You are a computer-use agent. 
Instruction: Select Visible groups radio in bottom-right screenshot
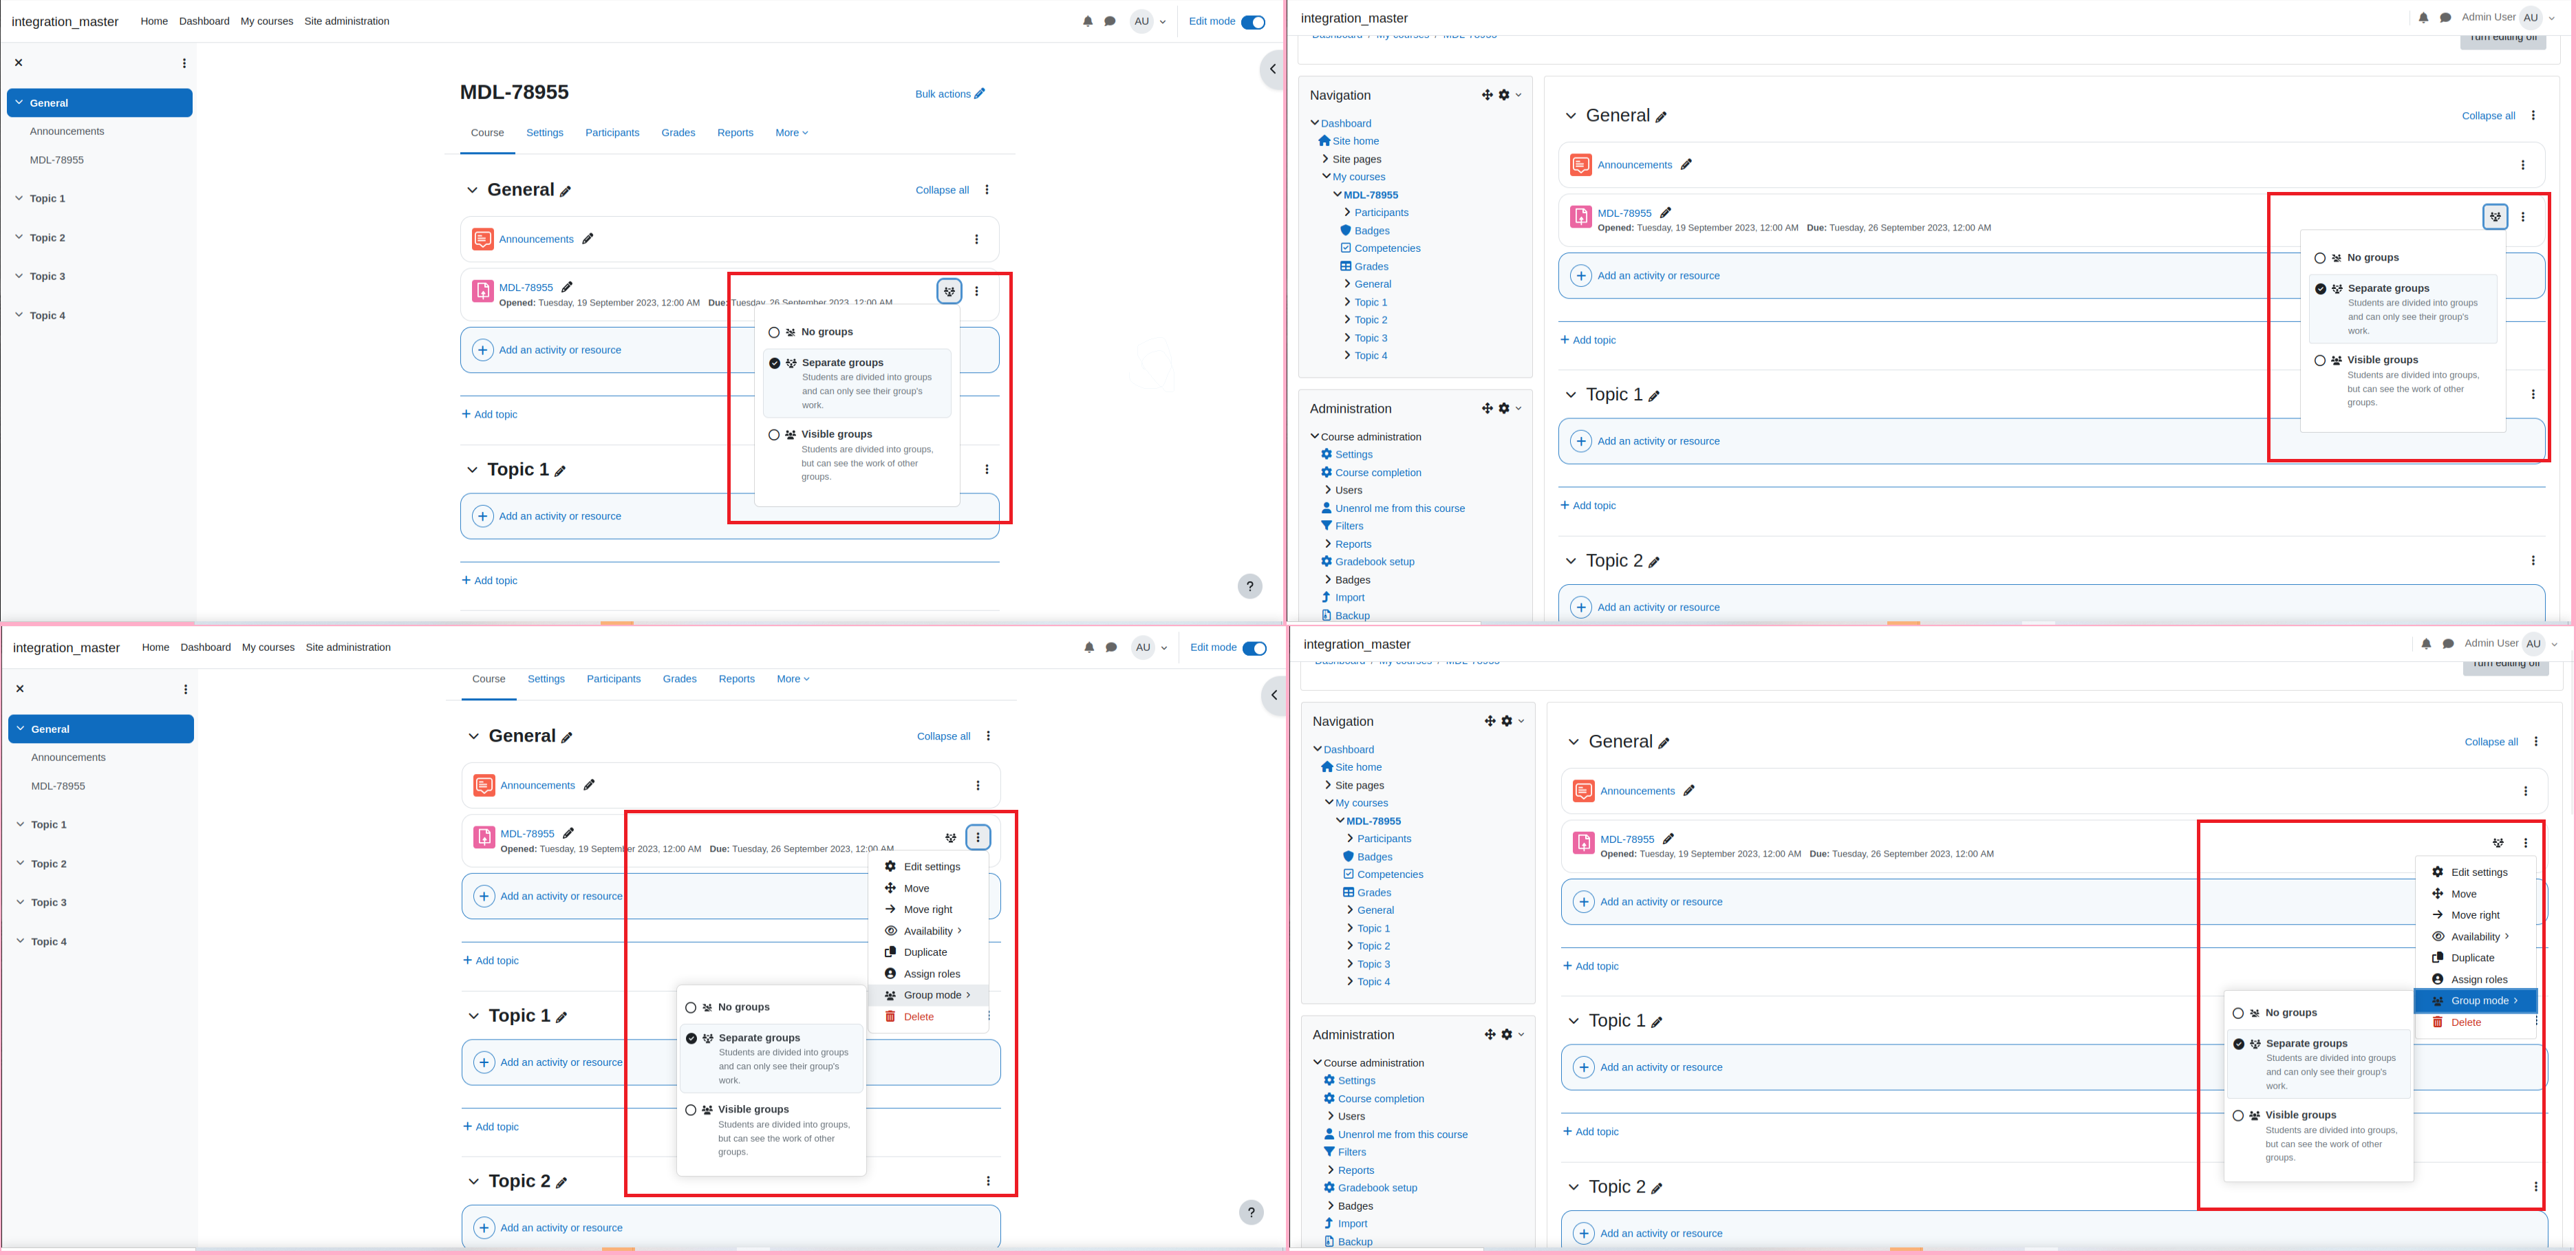[x=2238, y=1115]
